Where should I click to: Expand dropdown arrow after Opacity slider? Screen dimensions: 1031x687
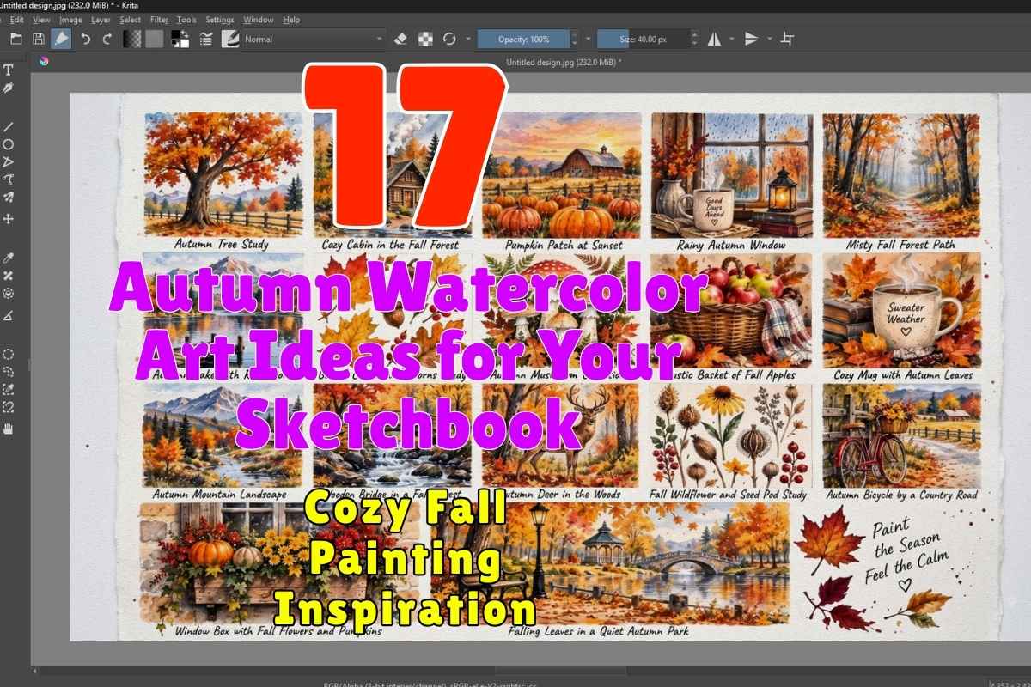589,39
